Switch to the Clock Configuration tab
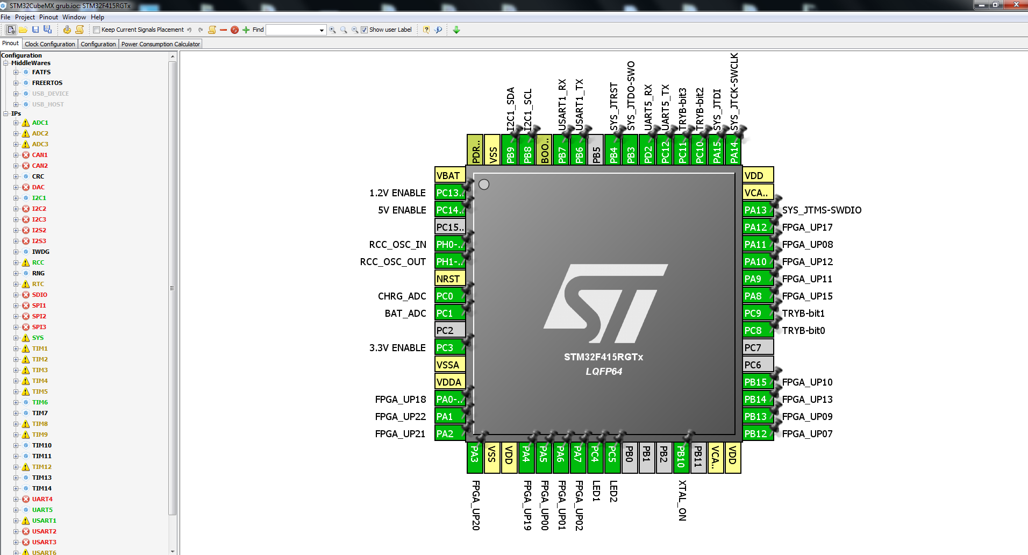1028x555 pixels. click(x=49, y=44)
